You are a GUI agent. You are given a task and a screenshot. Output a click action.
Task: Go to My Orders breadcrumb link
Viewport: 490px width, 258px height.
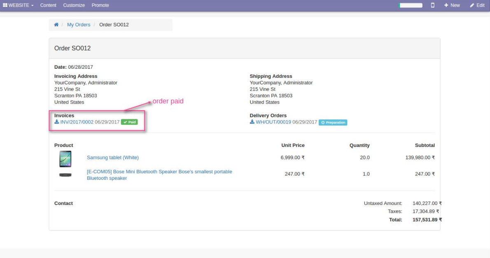79,25
